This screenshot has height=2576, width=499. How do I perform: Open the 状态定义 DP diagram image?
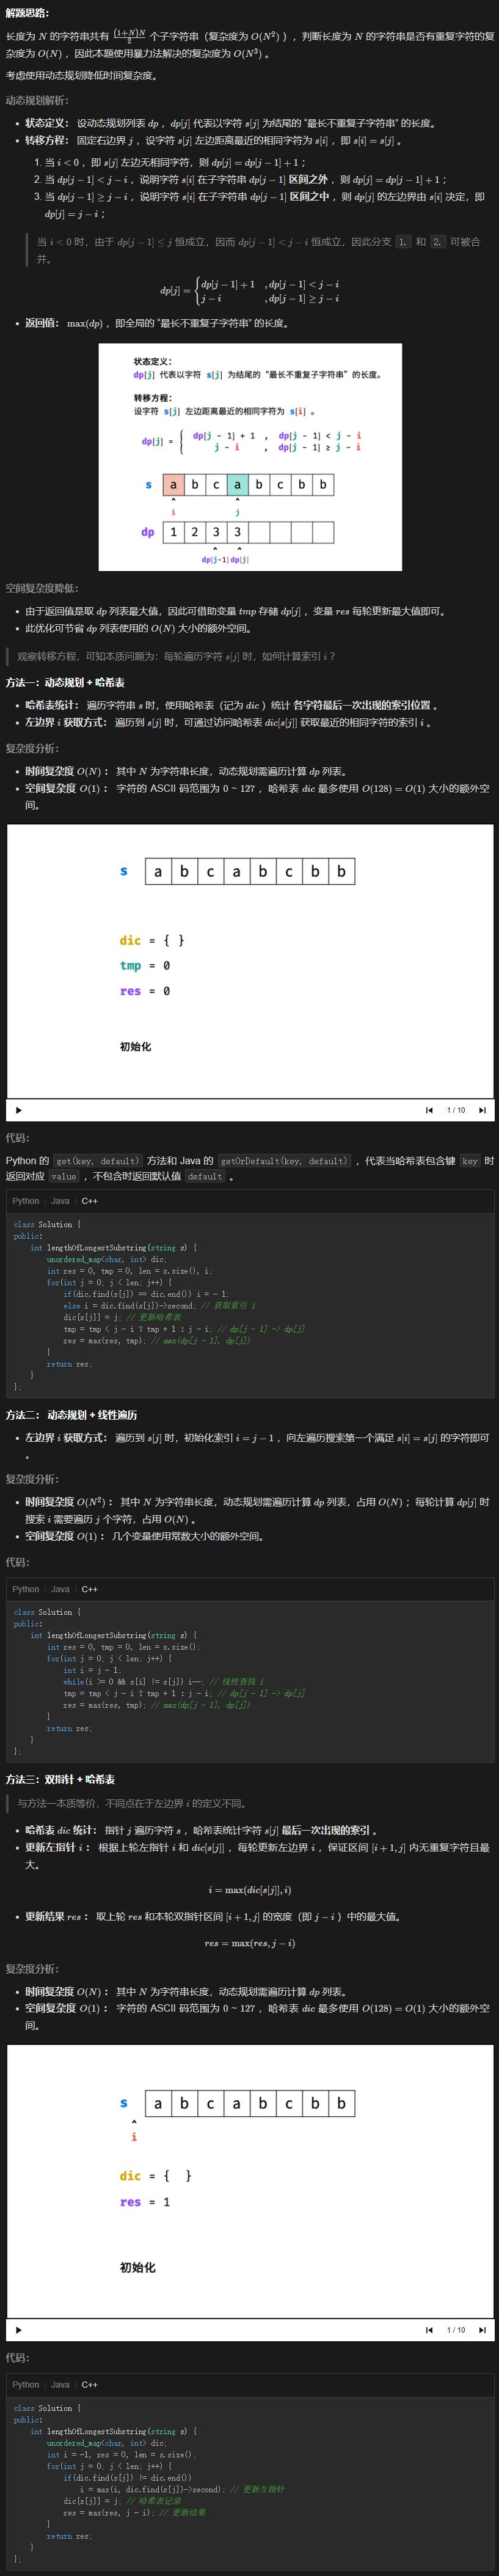(x=249, y=457)
